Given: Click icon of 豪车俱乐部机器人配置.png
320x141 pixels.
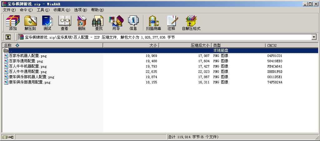Looking at the screenshot, I should tap(6, 77).
